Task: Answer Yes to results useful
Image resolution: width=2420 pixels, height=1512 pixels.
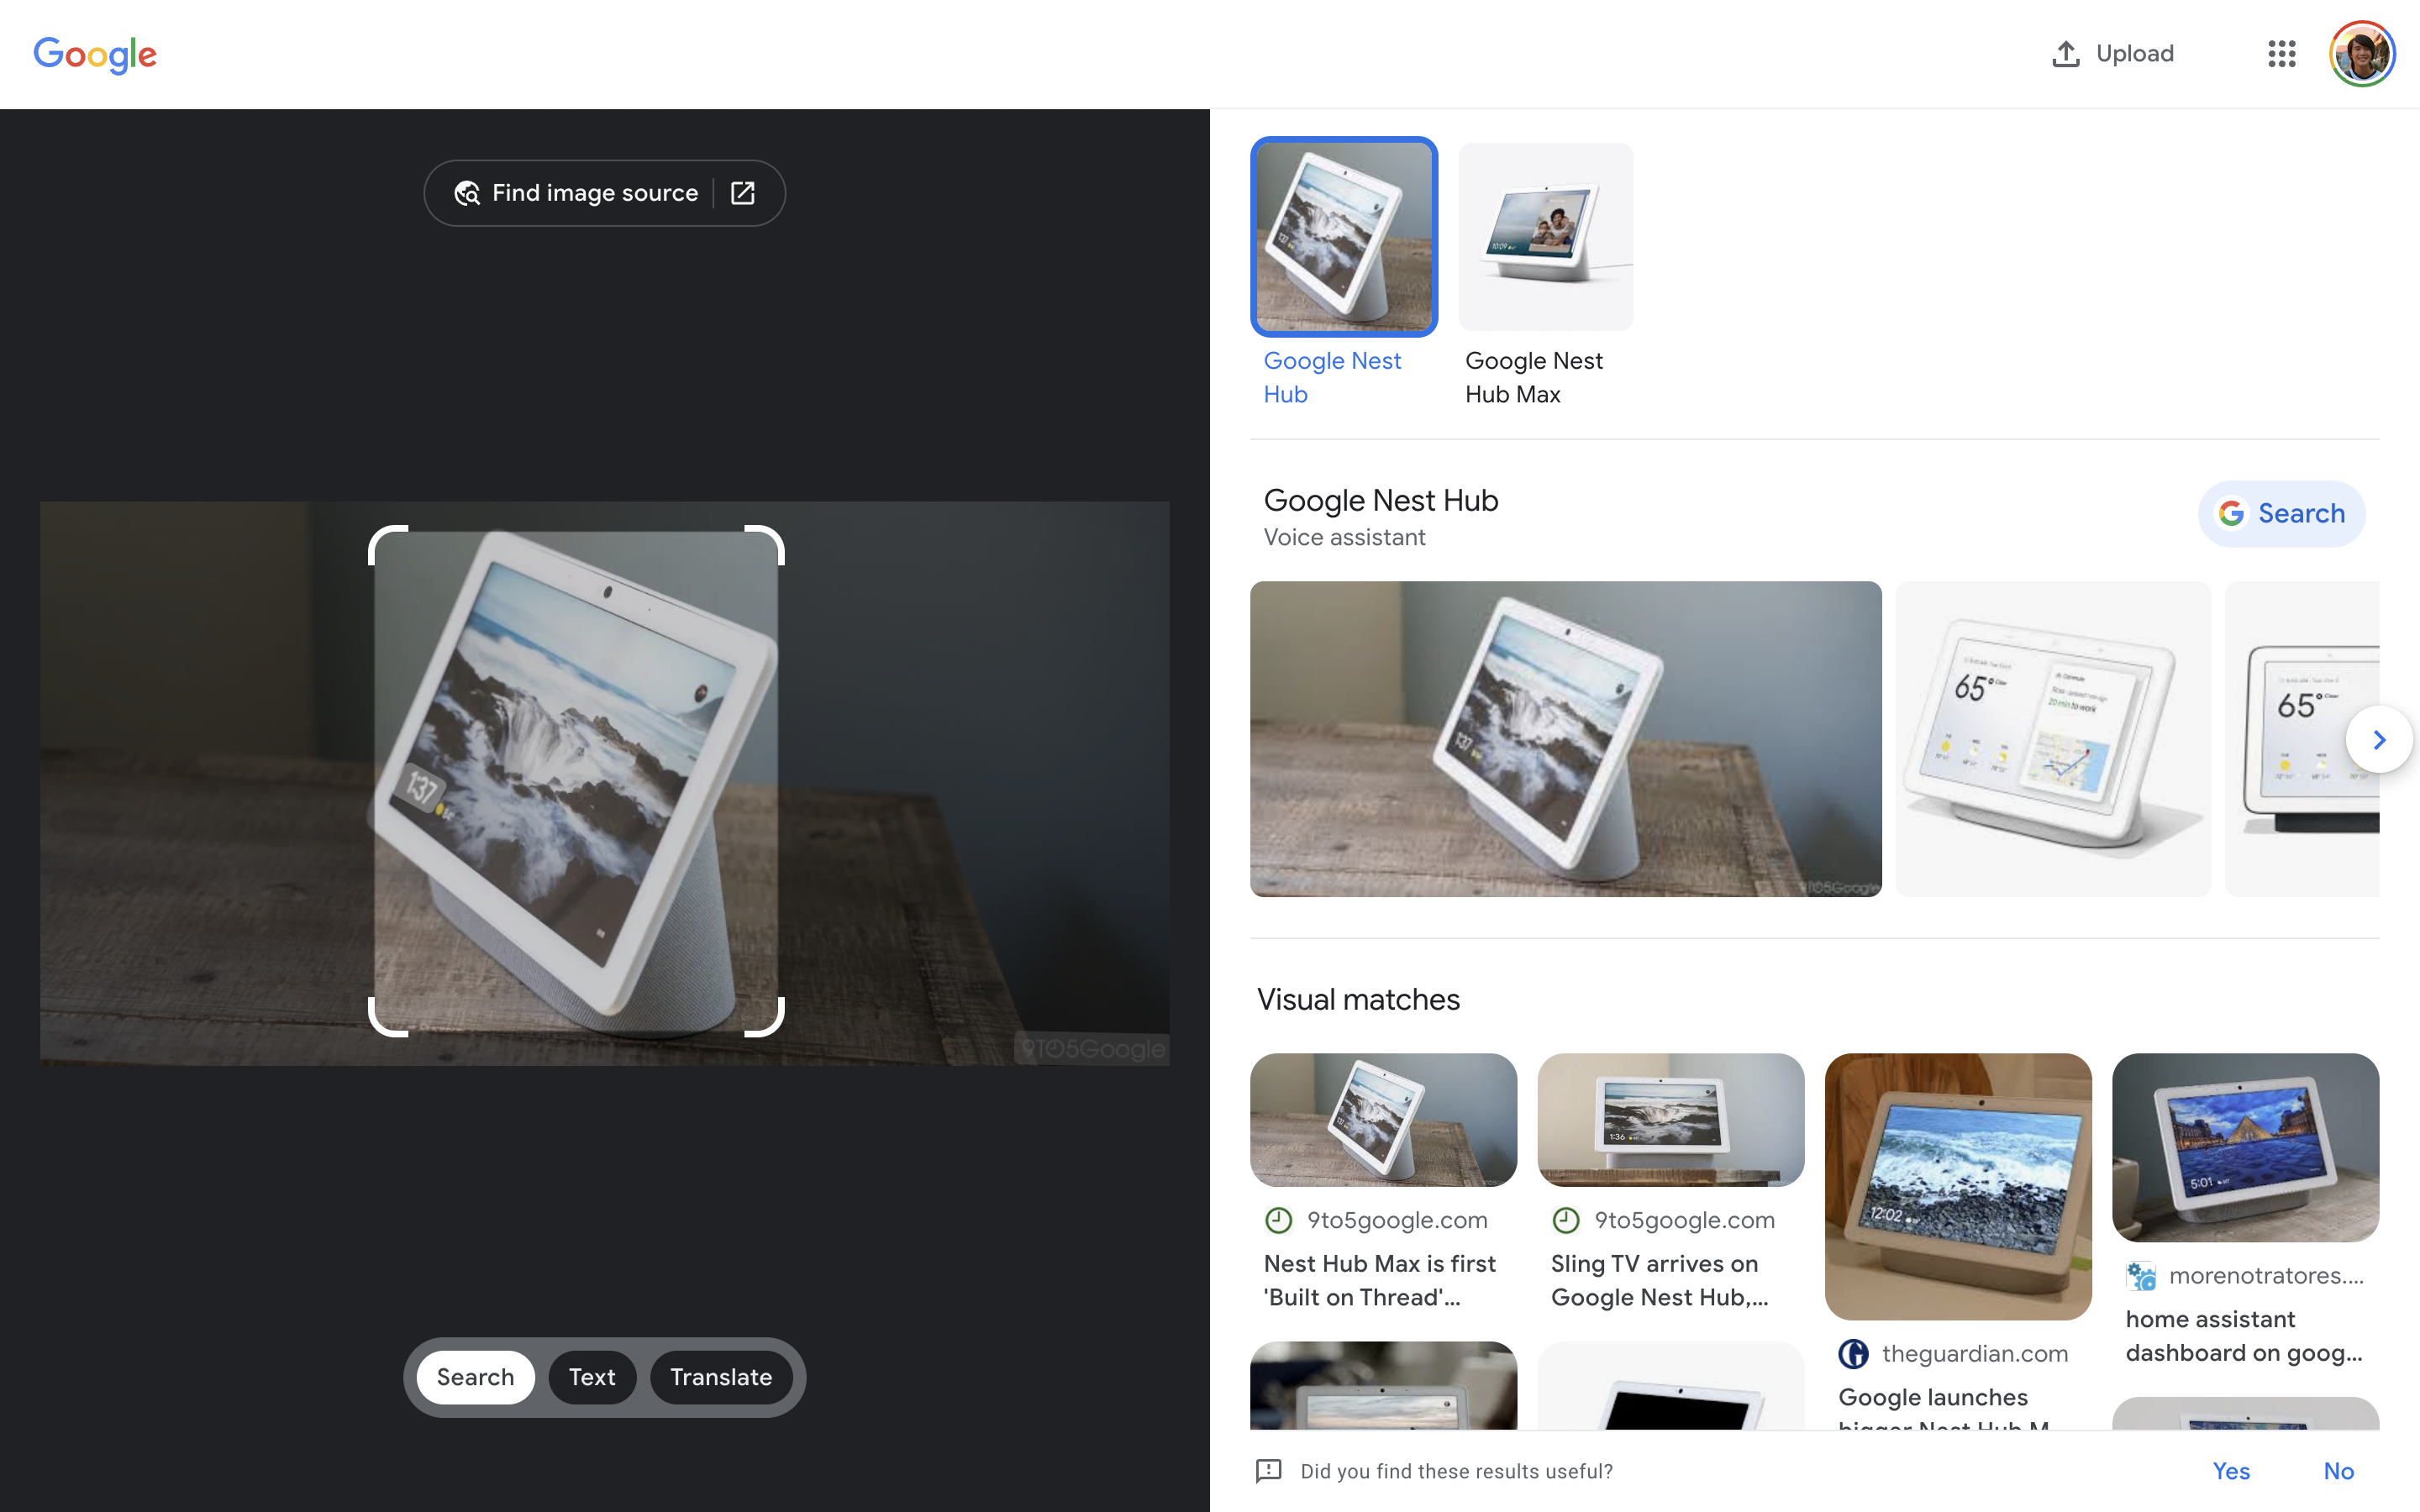Action: (2231, 1470)
